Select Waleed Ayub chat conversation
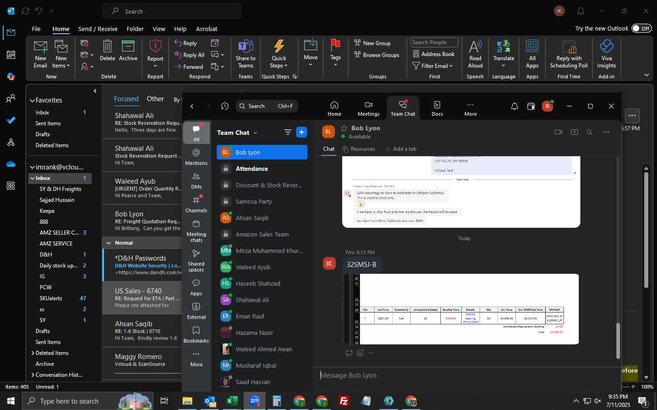 point(262,267)
